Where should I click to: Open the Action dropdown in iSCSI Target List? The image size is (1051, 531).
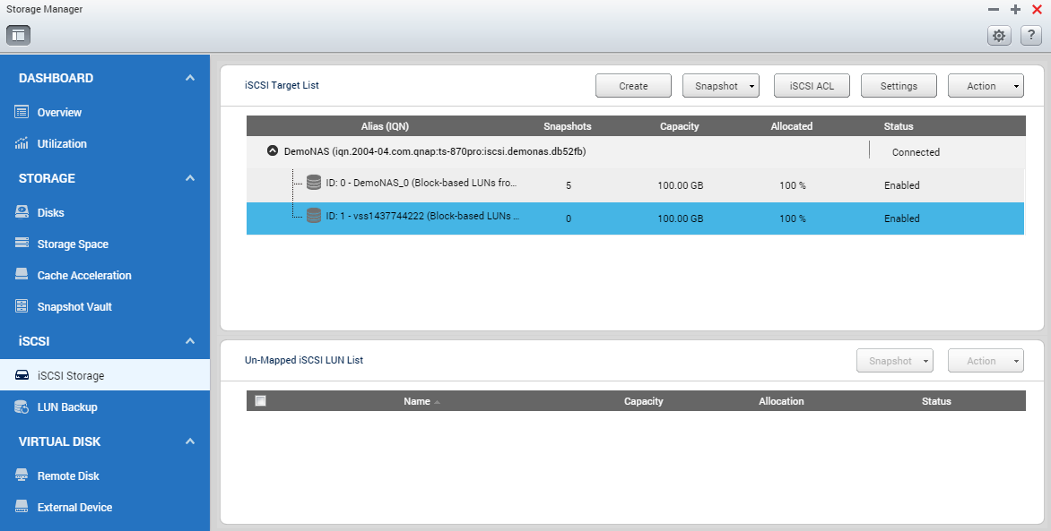click(x=986, y=86)
